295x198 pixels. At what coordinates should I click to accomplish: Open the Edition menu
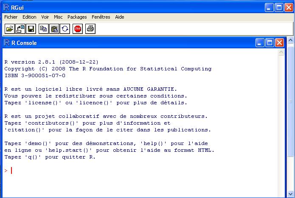(29, 17)
